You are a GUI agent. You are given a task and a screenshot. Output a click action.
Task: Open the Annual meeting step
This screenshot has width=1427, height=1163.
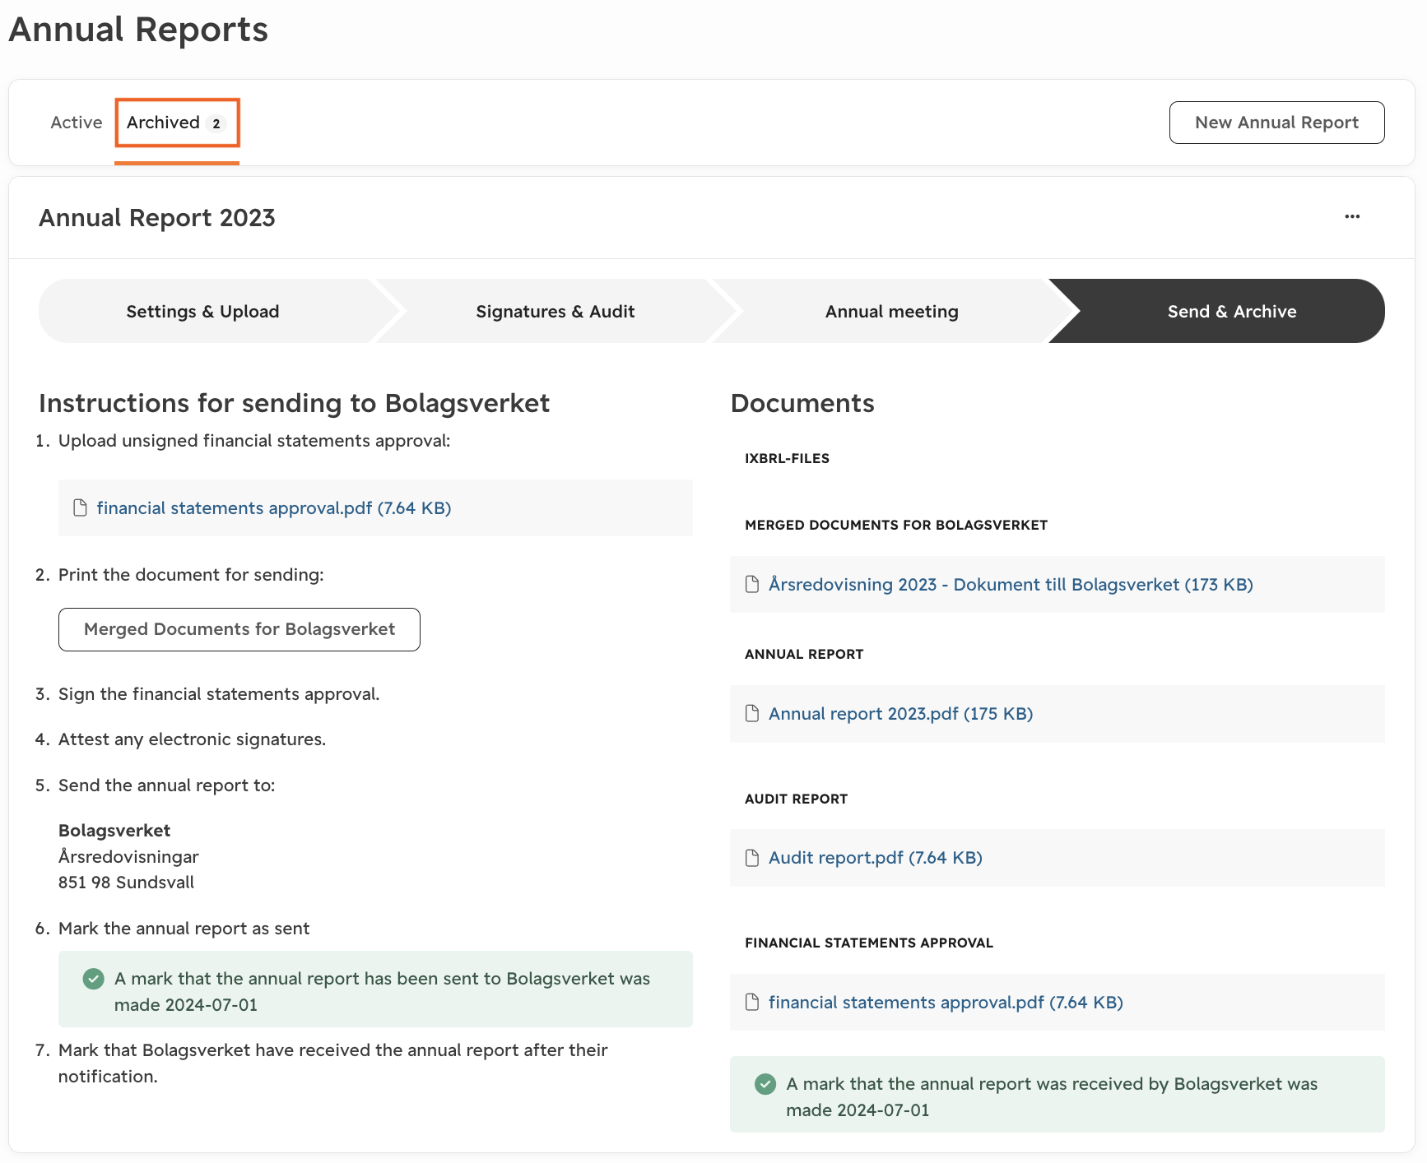pos(891,311)
